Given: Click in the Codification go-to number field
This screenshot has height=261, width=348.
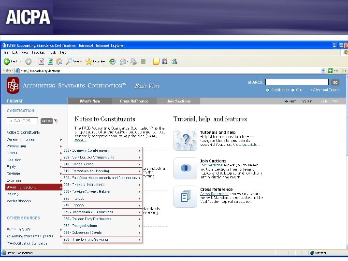Looking at the screenshot, I should 22,121.
